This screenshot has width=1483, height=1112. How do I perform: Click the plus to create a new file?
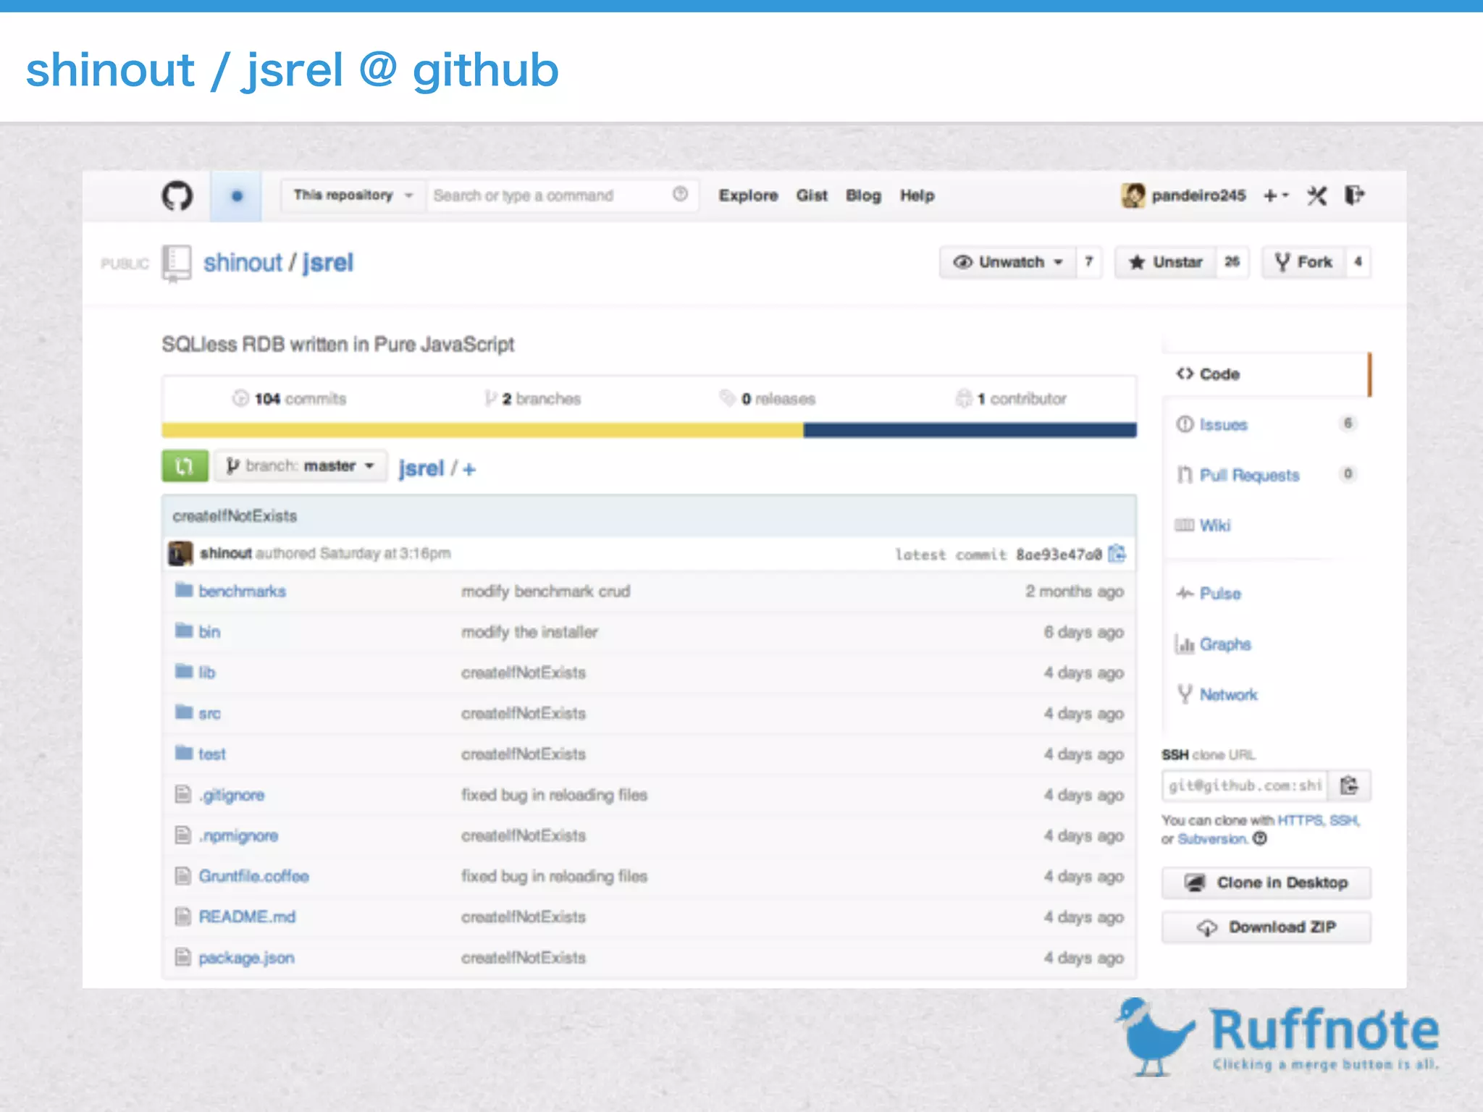[469, 469]
